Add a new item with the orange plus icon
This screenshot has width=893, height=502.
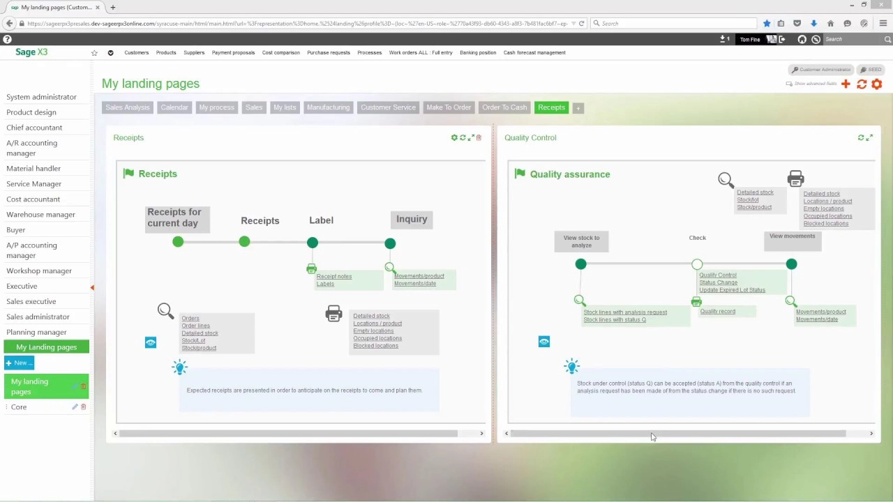(x=846, y=84)
